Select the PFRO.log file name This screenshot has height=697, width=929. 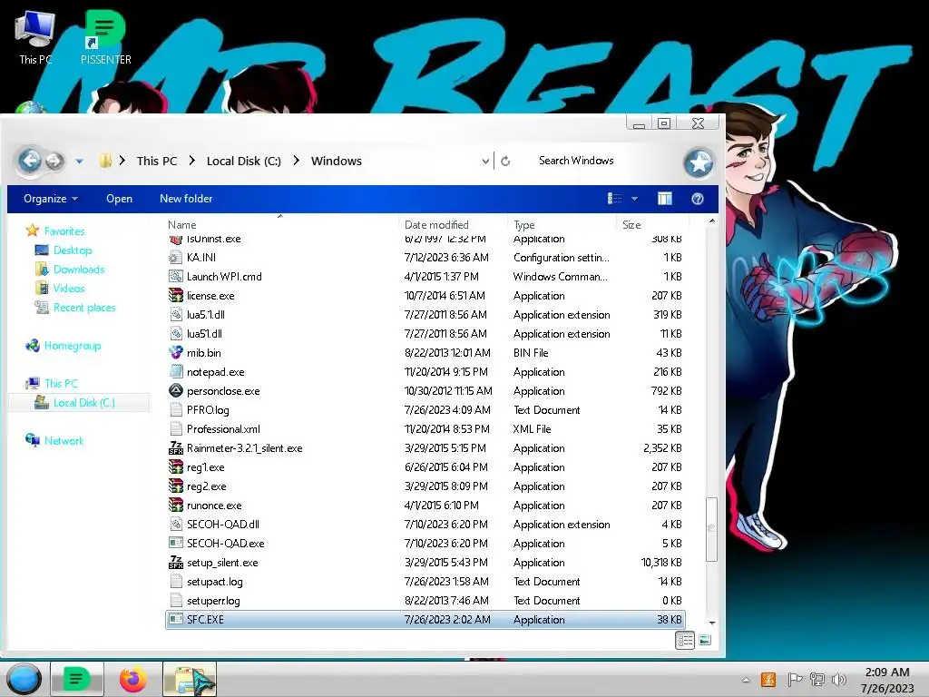coord(208,409)
